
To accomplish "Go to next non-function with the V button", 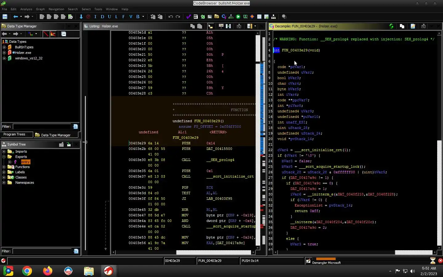I will click(131, 17).
